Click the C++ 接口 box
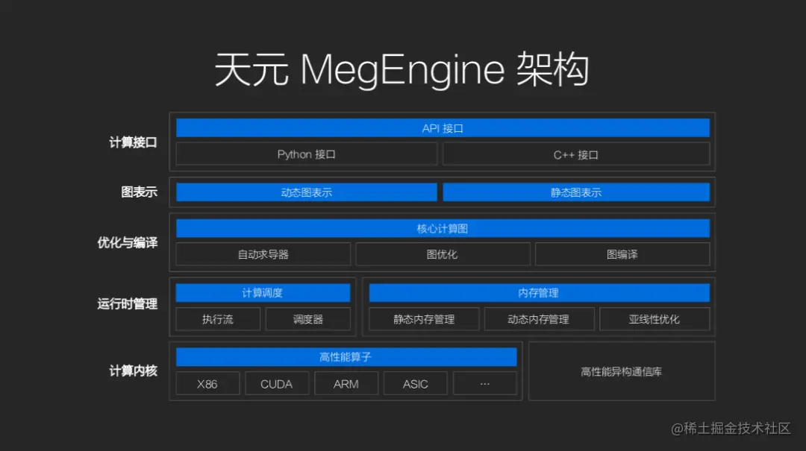The image size is (806, 451). coord(575,154)
